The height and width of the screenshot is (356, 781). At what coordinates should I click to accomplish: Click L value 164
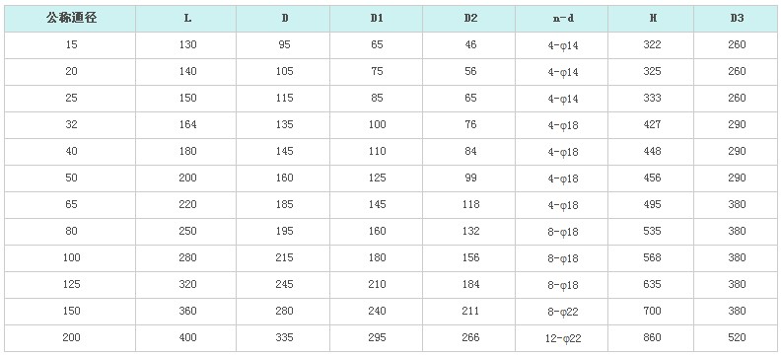click(x=187, y=124)
